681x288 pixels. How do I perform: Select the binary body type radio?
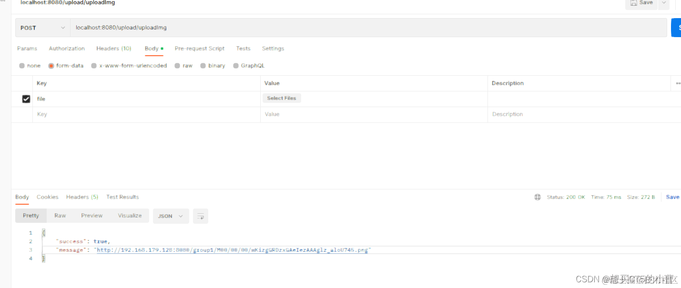(x=203, y=66)
